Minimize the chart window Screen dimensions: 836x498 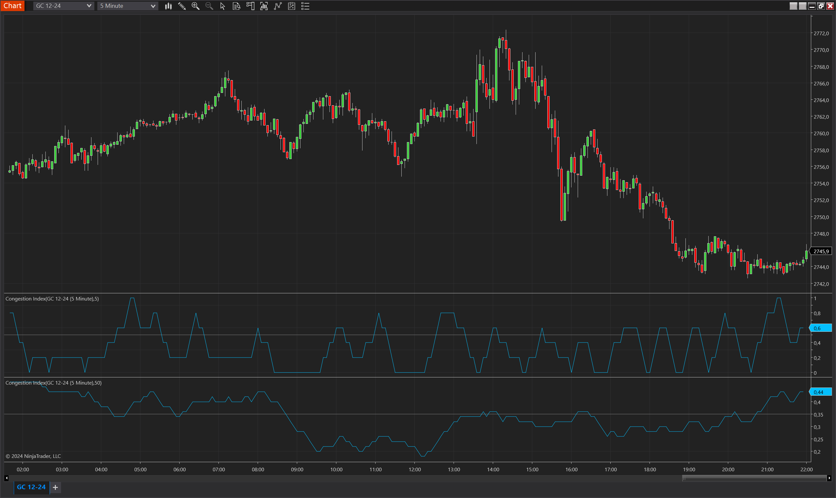pyautogui.click(x=812, y=6)
